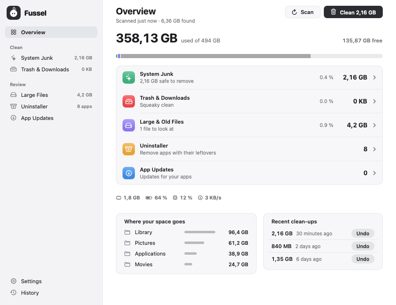The width and height of the screenshot is (396, 305).
Task: Click the green System Junk sparkle icon
Action: click(129, 77)
